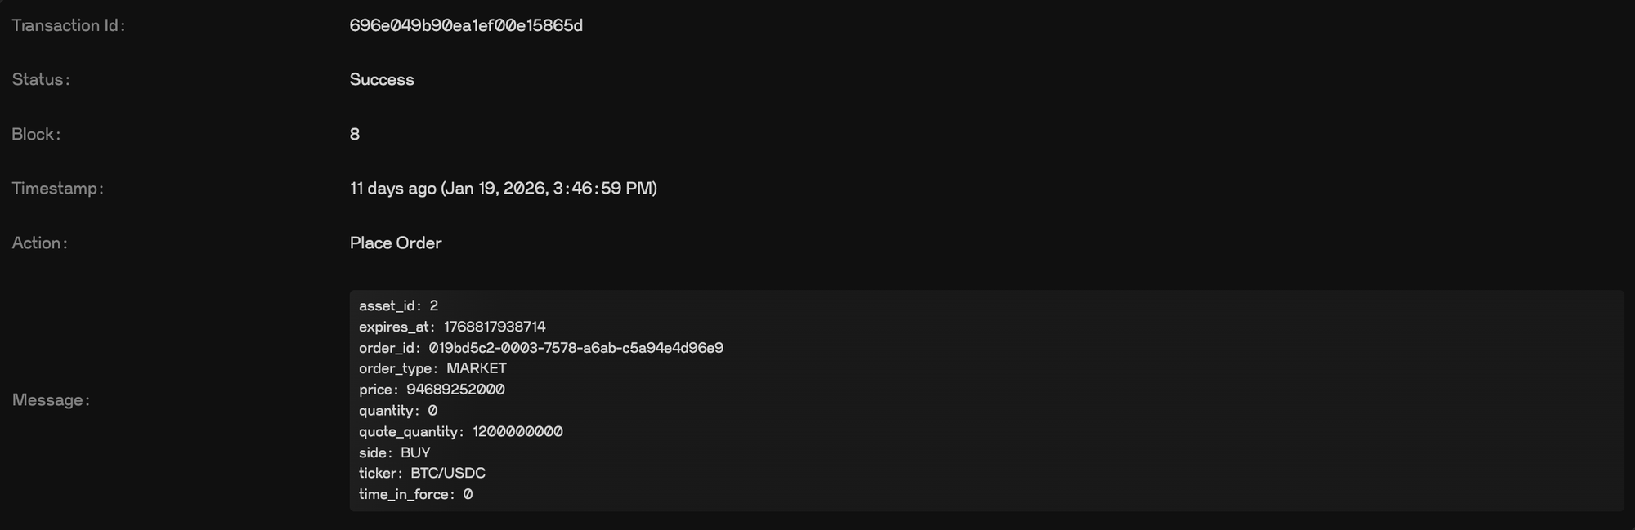
Task: Click the expires_at line in message
Action: point(452,327)
